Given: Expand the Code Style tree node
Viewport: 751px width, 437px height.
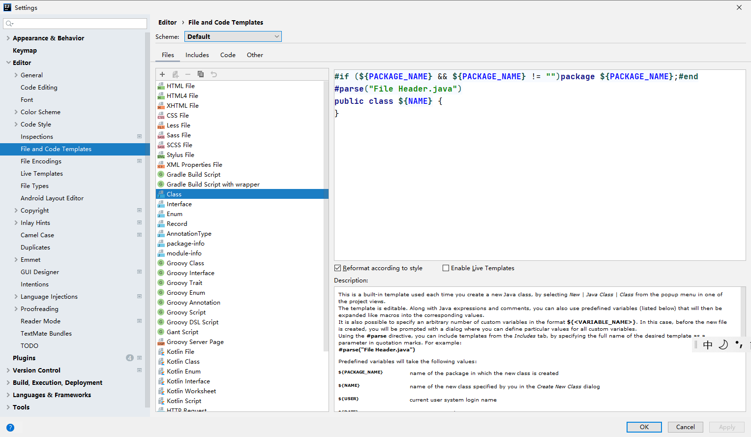Looking at the screenshot, I should coord(16,124).
